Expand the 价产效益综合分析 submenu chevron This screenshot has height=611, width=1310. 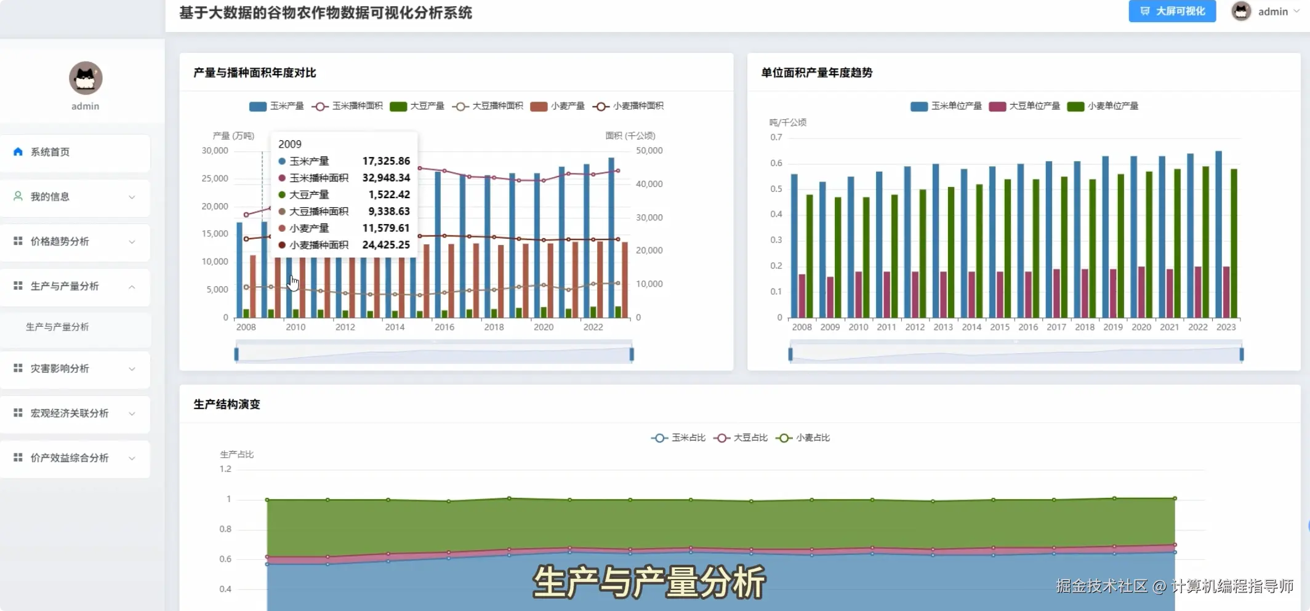click(x=132, y=458)
